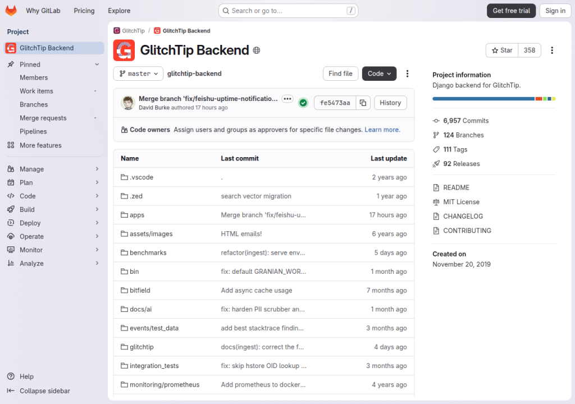Collapse the Pinned section chevron

point(97,65)
